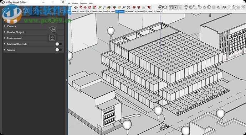Start interactive render with the hand icon
This screenshot has height=135, width=246.
(52, 29)
